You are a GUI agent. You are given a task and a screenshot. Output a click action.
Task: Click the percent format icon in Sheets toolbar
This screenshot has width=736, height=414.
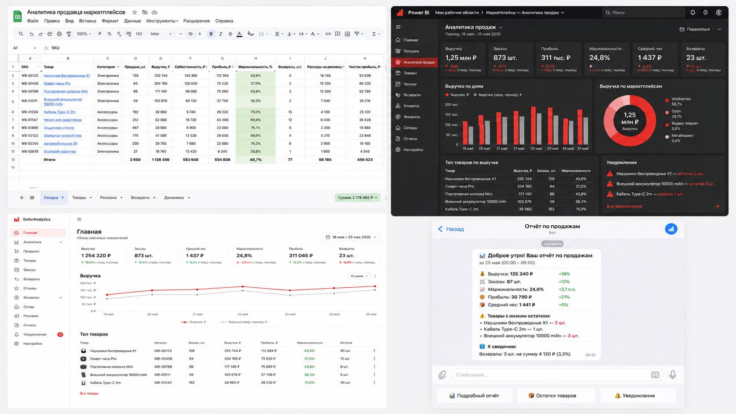(x=109, y=34)
